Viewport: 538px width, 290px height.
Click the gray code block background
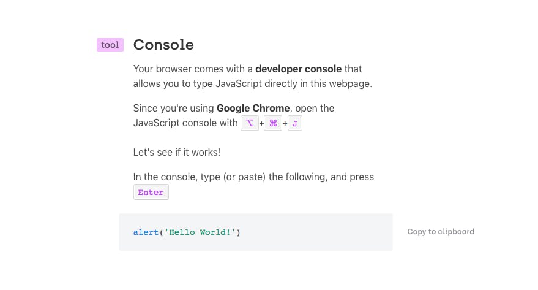(256, 232)
